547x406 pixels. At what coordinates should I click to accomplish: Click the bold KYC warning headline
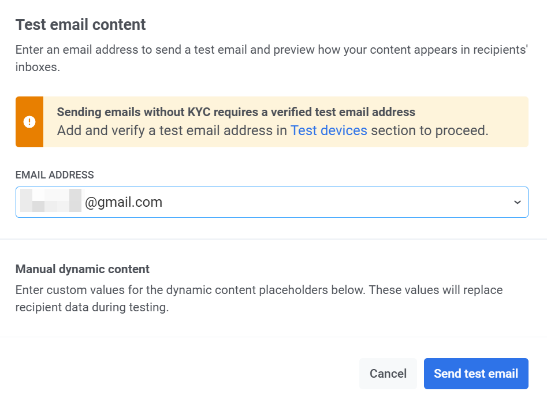pos(236,112)
